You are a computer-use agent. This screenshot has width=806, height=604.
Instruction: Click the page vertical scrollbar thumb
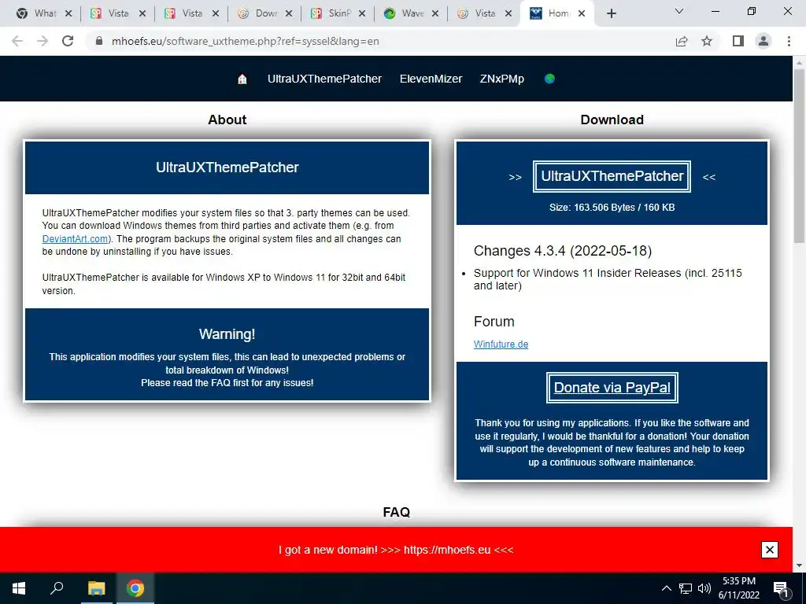coord(799,154)
